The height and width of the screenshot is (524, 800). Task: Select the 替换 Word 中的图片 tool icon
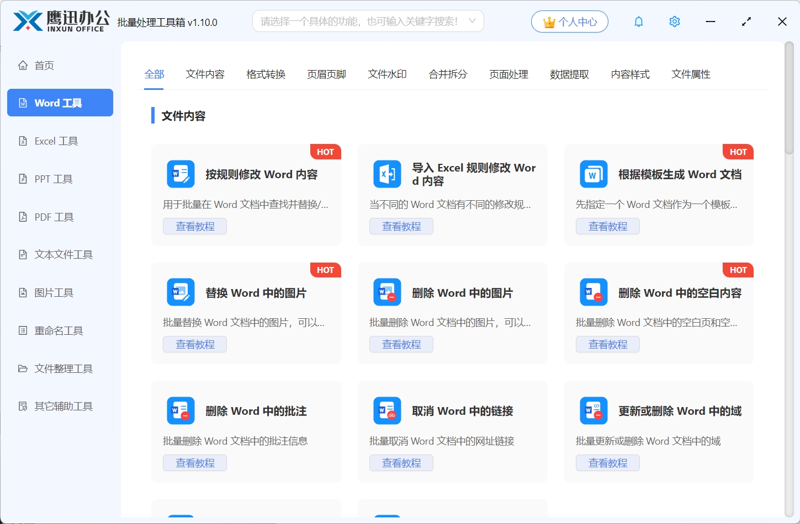pyautogui.click(x=180, y=292)
